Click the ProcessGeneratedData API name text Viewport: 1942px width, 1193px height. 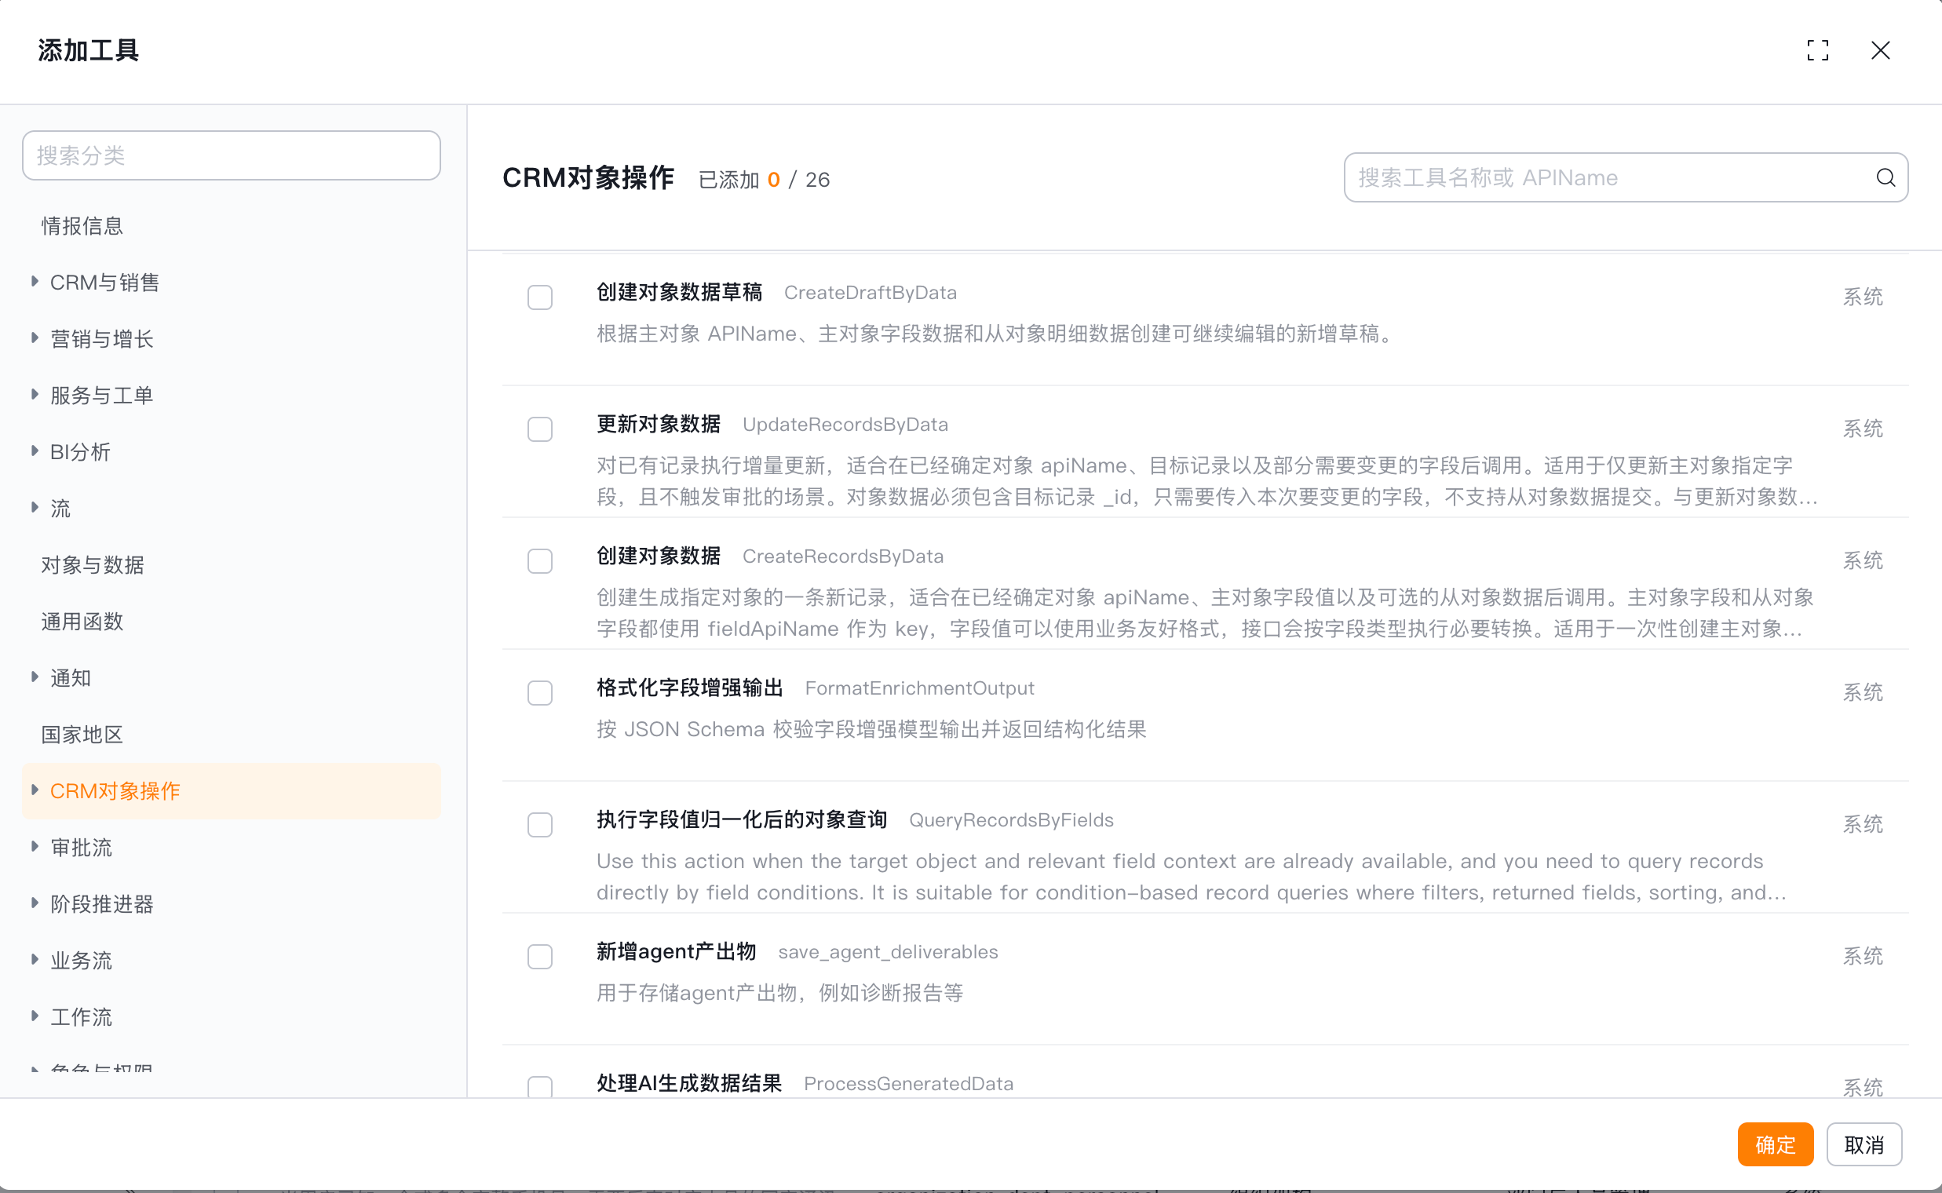tap(908, 1083)
